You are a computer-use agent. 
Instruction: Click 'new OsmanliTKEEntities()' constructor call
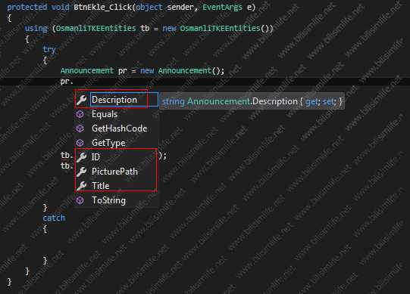click(218, 28)
